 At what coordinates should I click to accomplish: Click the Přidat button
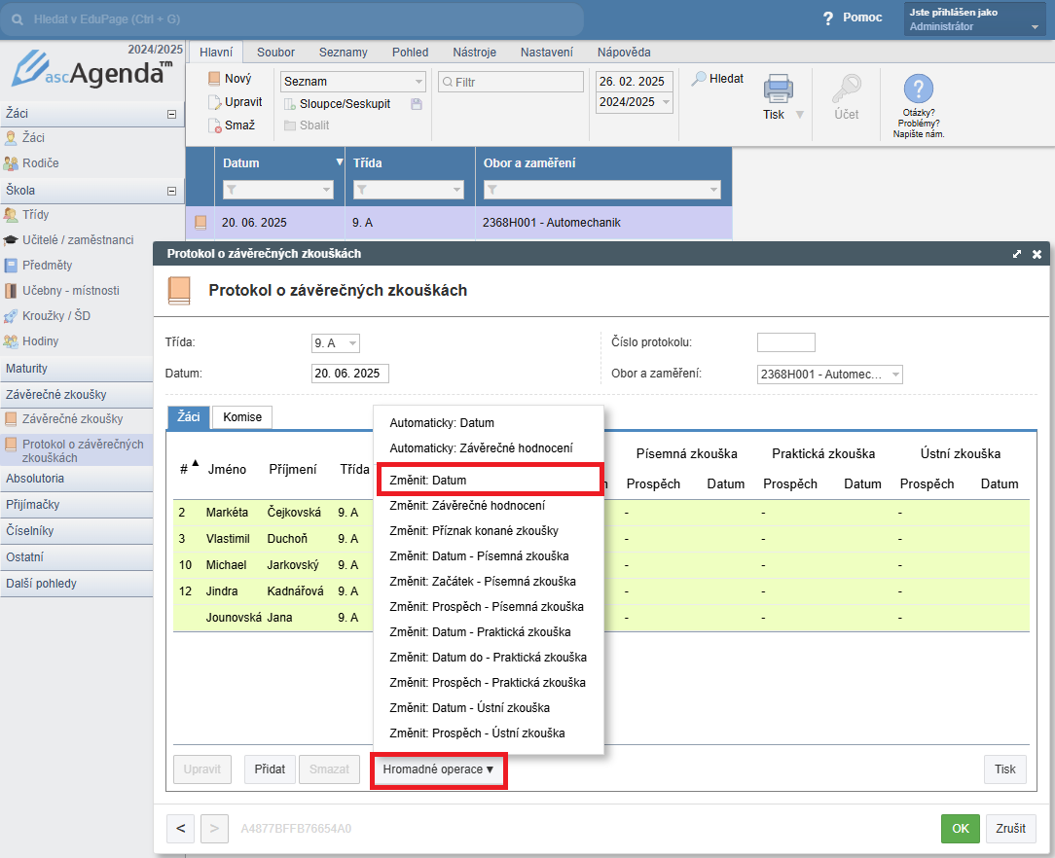tap(270, 769)
